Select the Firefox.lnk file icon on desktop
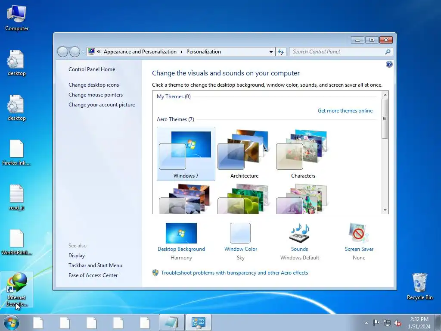The image size is (441, 331). pyautogui.click(x=17, y=152)
